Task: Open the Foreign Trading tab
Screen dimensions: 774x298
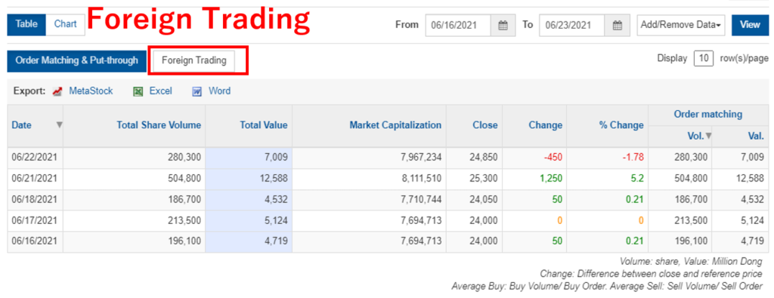Action: pyautogui.click(x=194, y=60)
